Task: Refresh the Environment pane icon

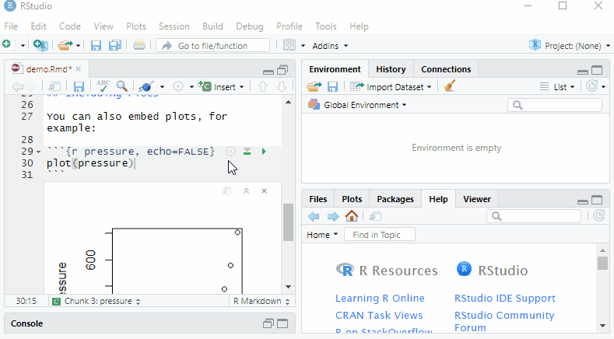Action: pyautogui.click(x=592, y=86)
